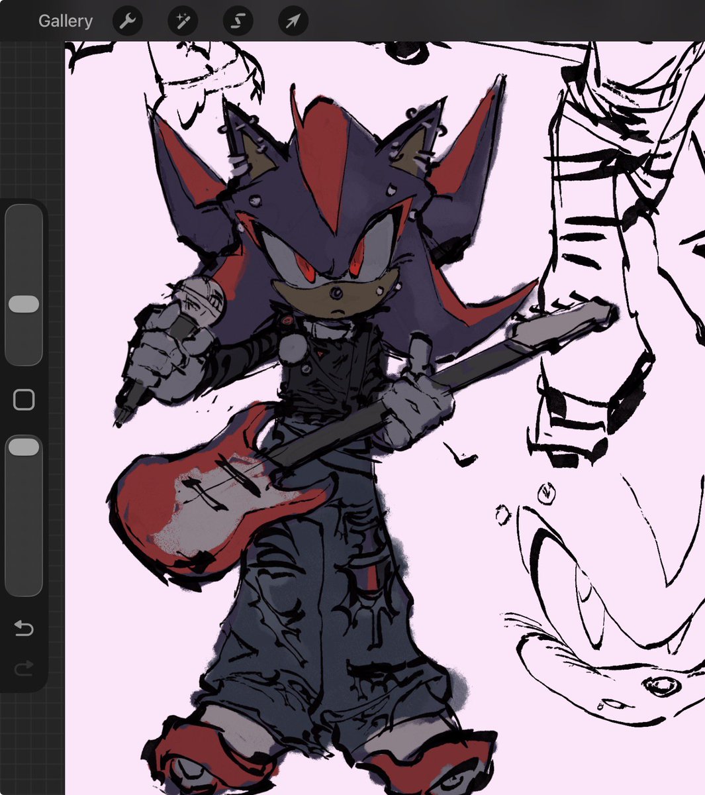Click the brush opacity slider handle
This screenshot has width=705, height=795.
(24, 447)
